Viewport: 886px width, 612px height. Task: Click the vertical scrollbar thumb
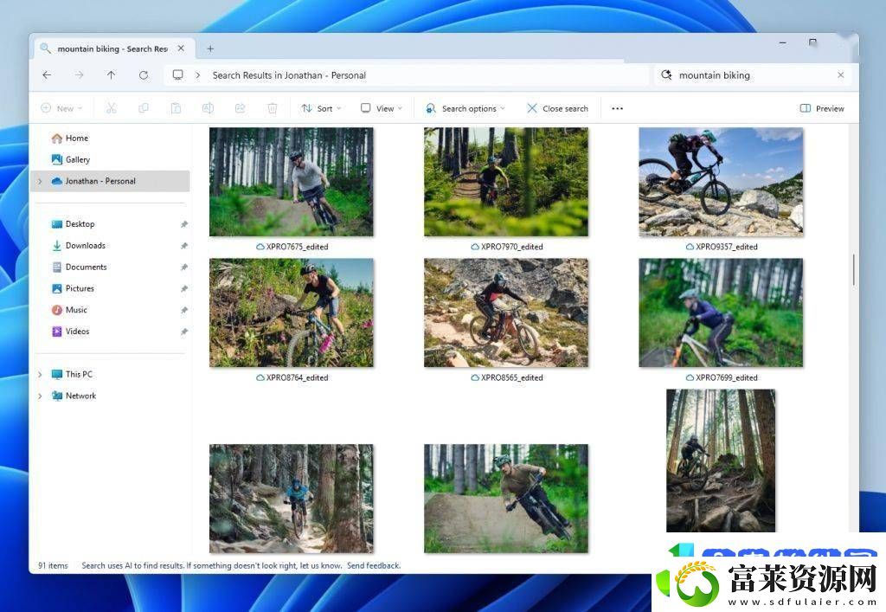(x=853, y=269)
